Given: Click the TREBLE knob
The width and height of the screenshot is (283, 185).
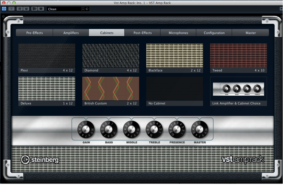Looking at the screenshot, I should 154,129.
